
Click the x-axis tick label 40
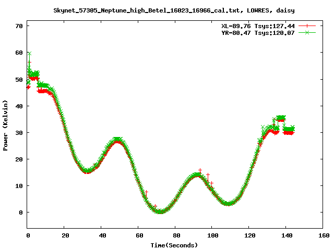(102, 235)
